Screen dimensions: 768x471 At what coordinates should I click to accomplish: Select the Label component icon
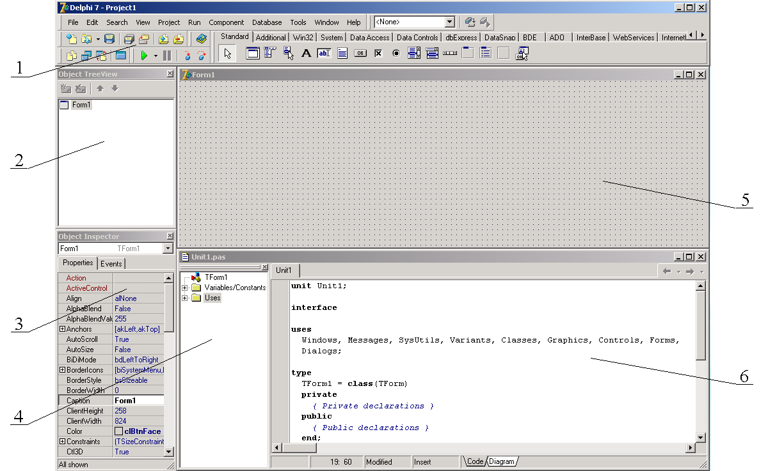coord(306,53)
